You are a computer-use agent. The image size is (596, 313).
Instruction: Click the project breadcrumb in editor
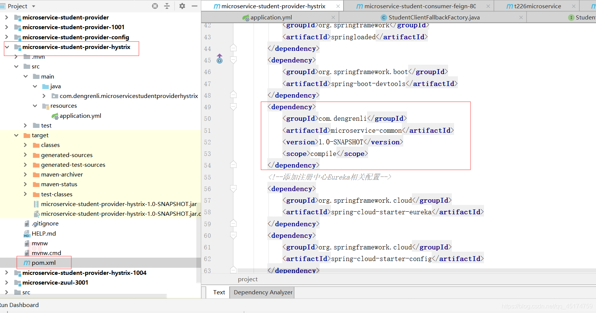click(x=248, y=279)
